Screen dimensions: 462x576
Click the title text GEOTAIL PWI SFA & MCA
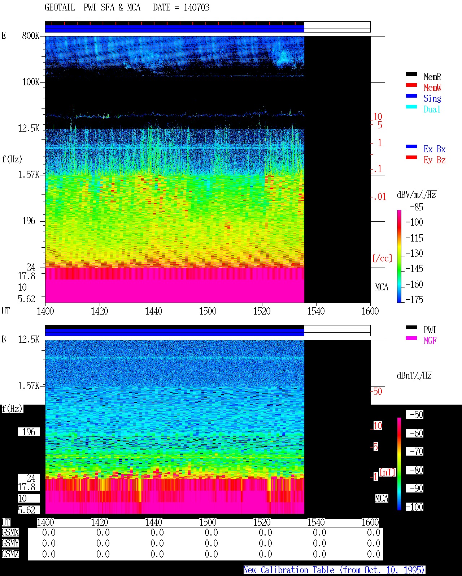93,8
